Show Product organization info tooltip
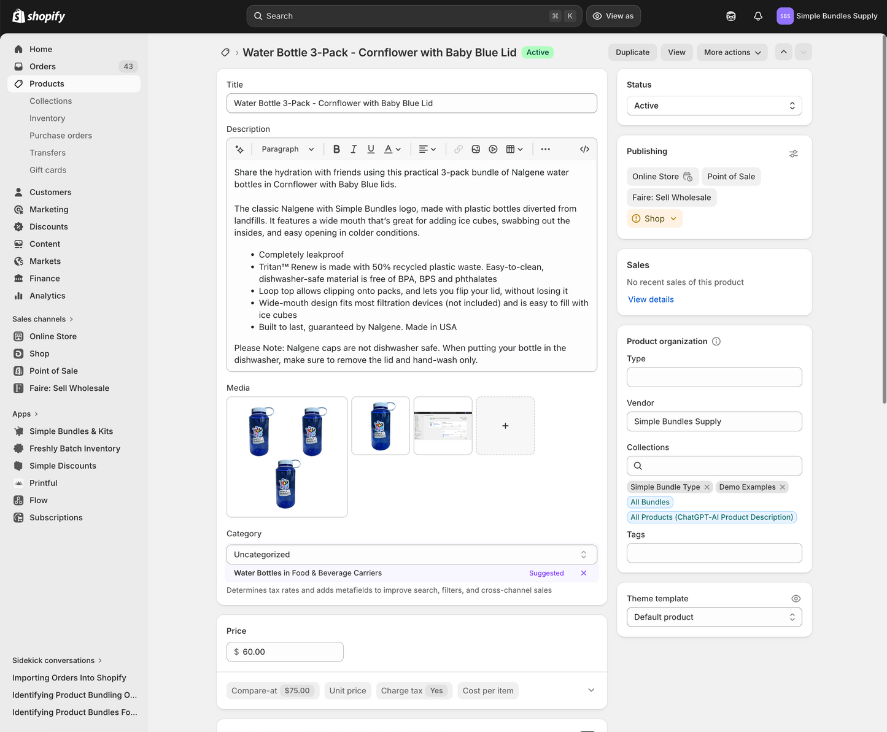887x732 pixels. (716, 341)
